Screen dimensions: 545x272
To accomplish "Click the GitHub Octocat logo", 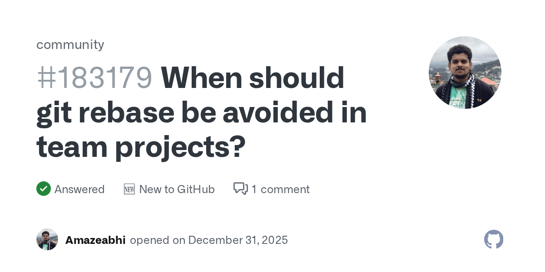I will [x=494, y=239].
